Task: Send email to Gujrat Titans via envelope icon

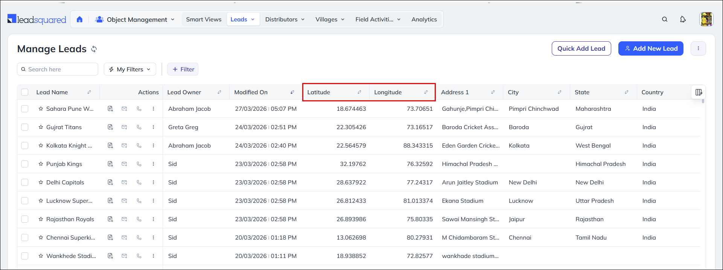Action: (x=124, y=127)
